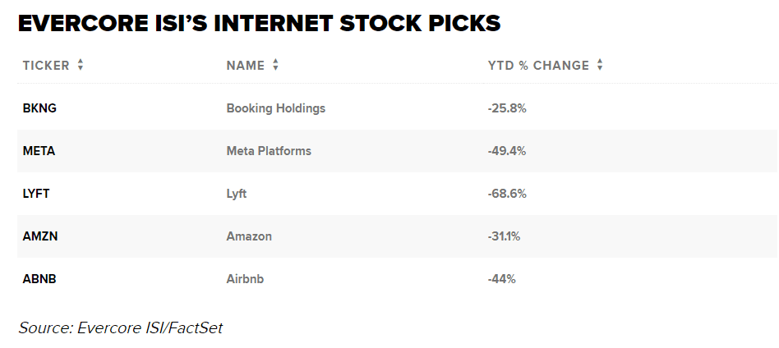The image size is (779, 348).
Task: Click the Evercore ISI's Internet Stock Picks title
Action: [259, 24]
